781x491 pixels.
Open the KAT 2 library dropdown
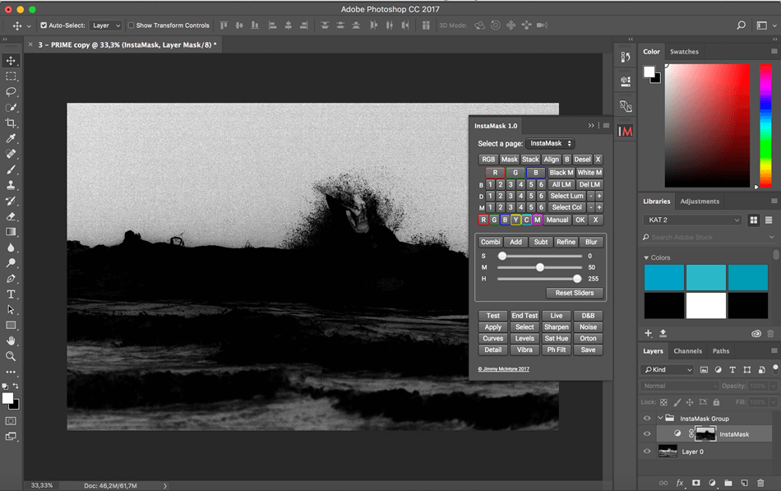[x=693, y=220]
